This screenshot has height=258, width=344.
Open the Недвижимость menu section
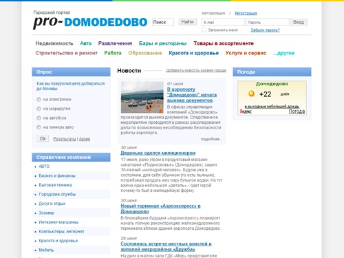pos(54,43)
